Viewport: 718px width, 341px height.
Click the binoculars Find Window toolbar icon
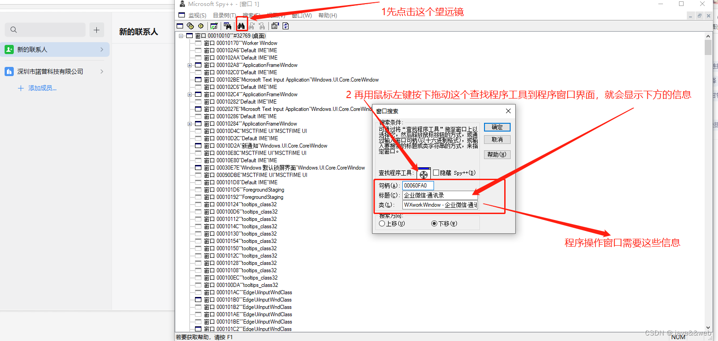pos(241,26)
